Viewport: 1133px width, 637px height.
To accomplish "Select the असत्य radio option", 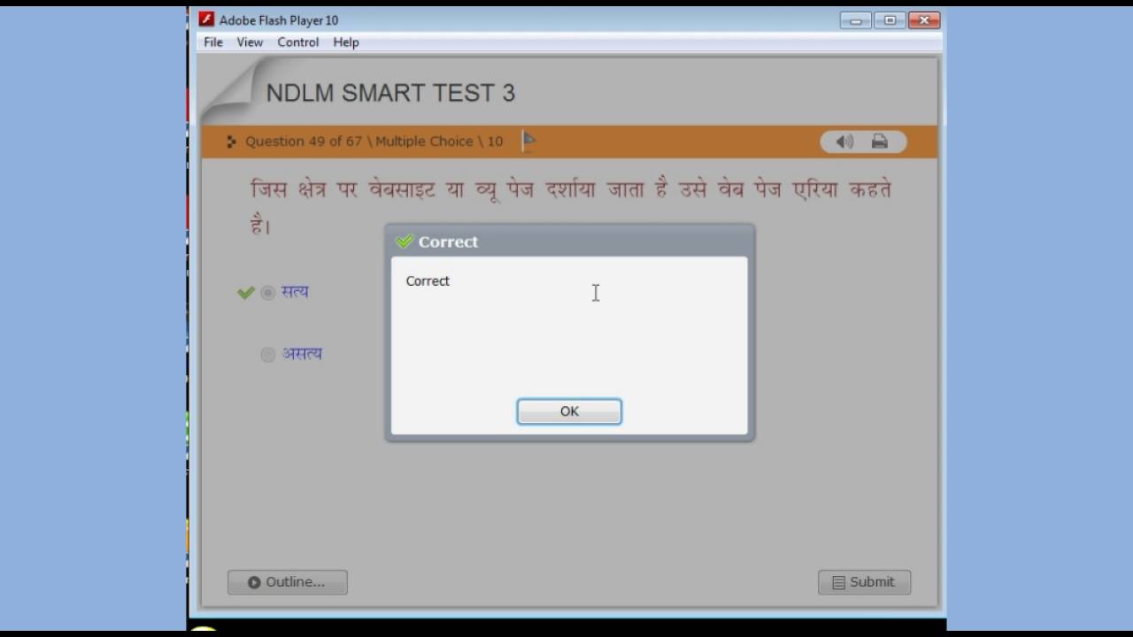I will coord(268,355).
